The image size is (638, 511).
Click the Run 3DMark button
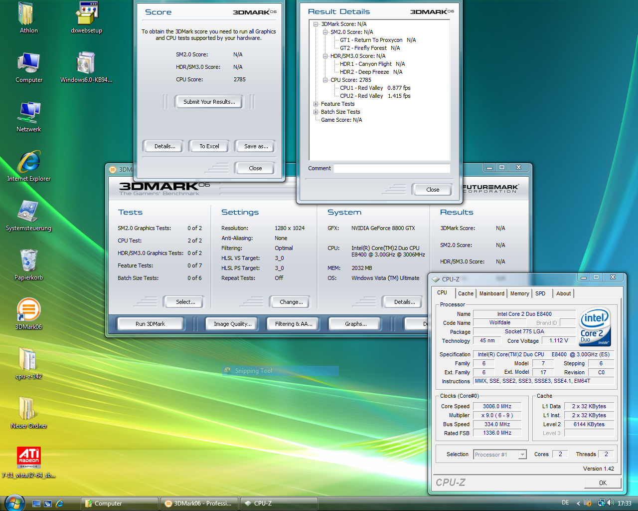[150, 324]
